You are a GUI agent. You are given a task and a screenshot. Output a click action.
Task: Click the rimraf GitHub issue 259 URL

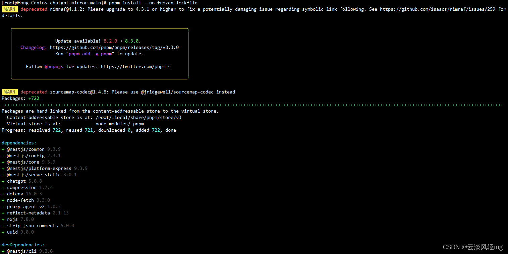click(438, 9)
